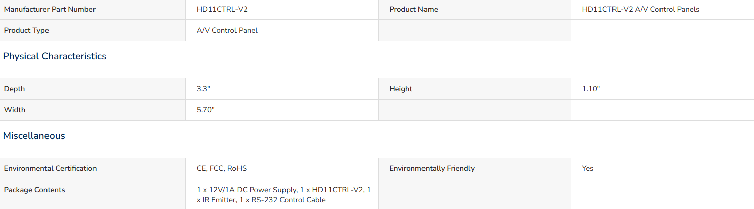This screenshot has width=754, height=209.
Task: Click the Miscellaneous section heading
Action: (x=34, y=136)
